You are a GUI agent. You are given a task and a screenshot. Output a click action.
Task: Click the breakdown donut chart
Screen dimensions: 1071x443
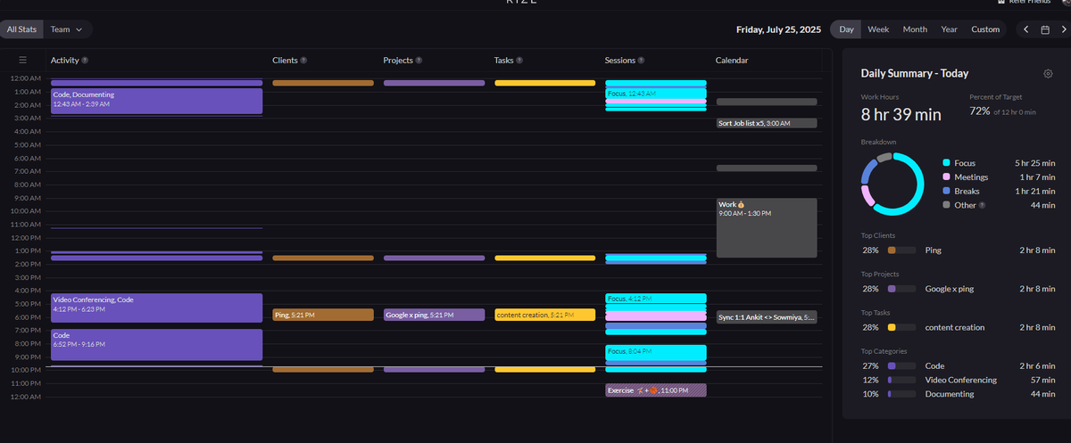pos(892,185)
